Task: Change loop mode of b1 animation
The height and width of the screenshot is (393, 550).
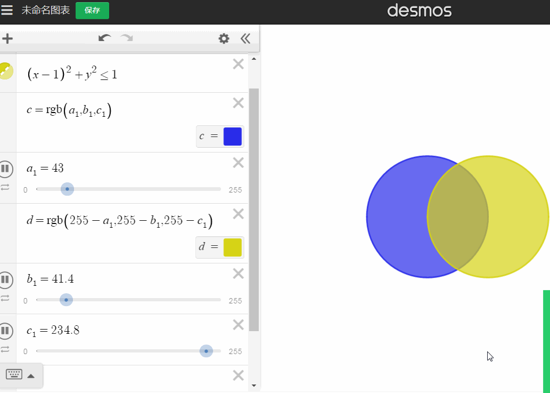Action: (5, 298)
